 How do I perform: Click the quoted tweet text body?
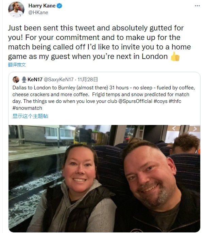[x=104, y=98]
